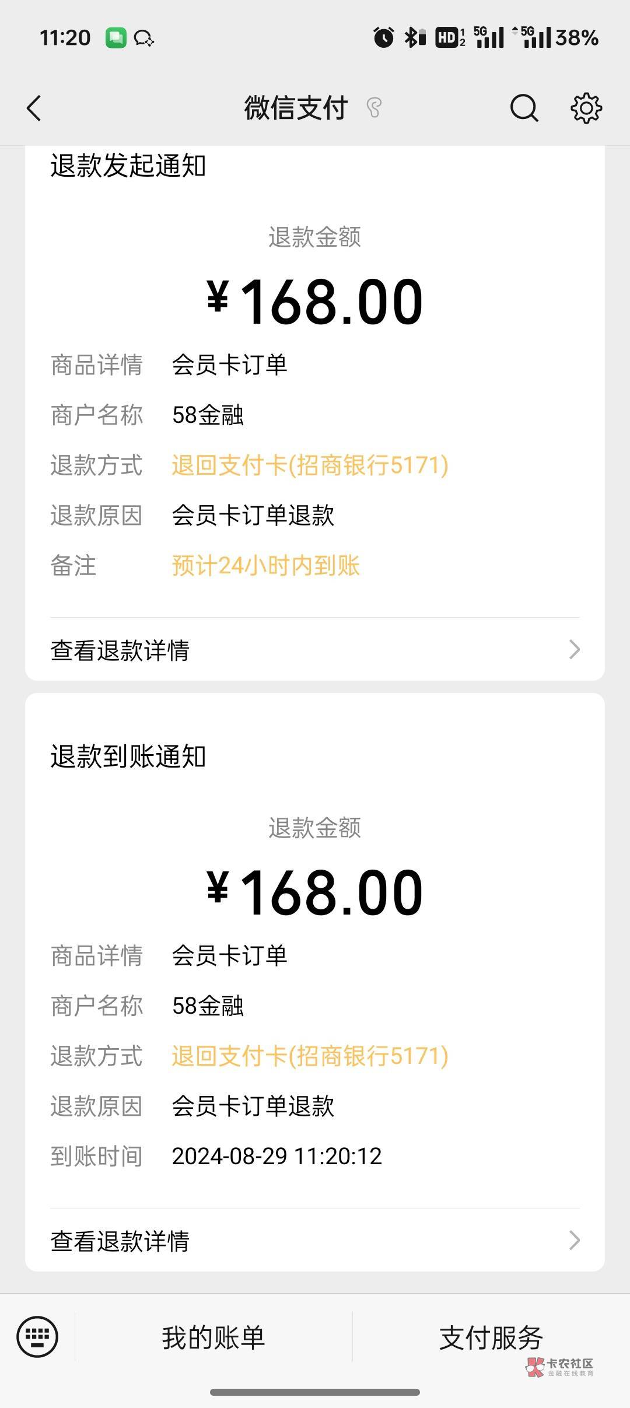Screen dimensions: 630x1408
Task: Tap the 微信支付 page title
Action: [296, 108]
